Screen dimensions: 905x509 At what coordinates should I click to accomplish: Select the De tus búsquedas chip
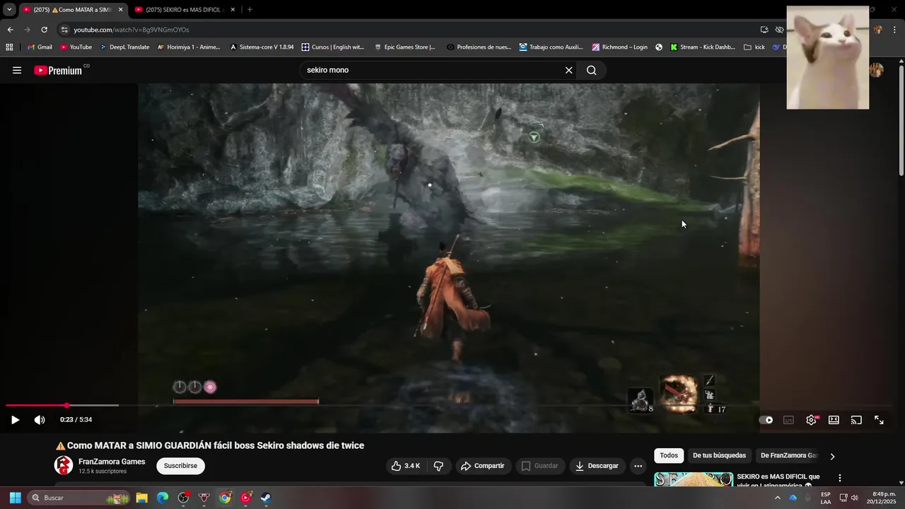(719, 455)
